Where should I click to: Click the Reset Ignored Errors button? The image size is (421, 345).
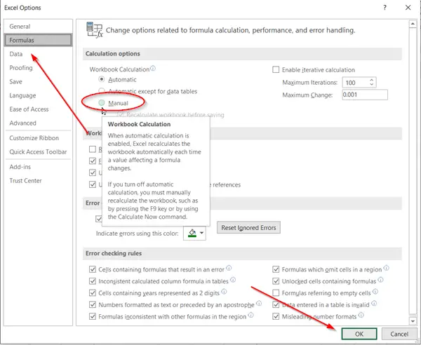[x=248, y=227]
